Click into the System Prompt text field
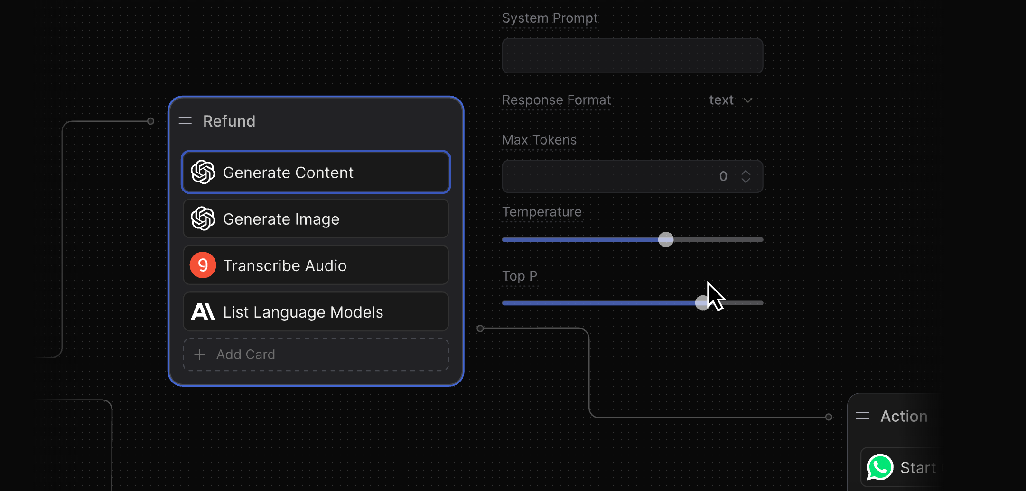This screenshot has height=491, width=1026. [x=632, y=56]
